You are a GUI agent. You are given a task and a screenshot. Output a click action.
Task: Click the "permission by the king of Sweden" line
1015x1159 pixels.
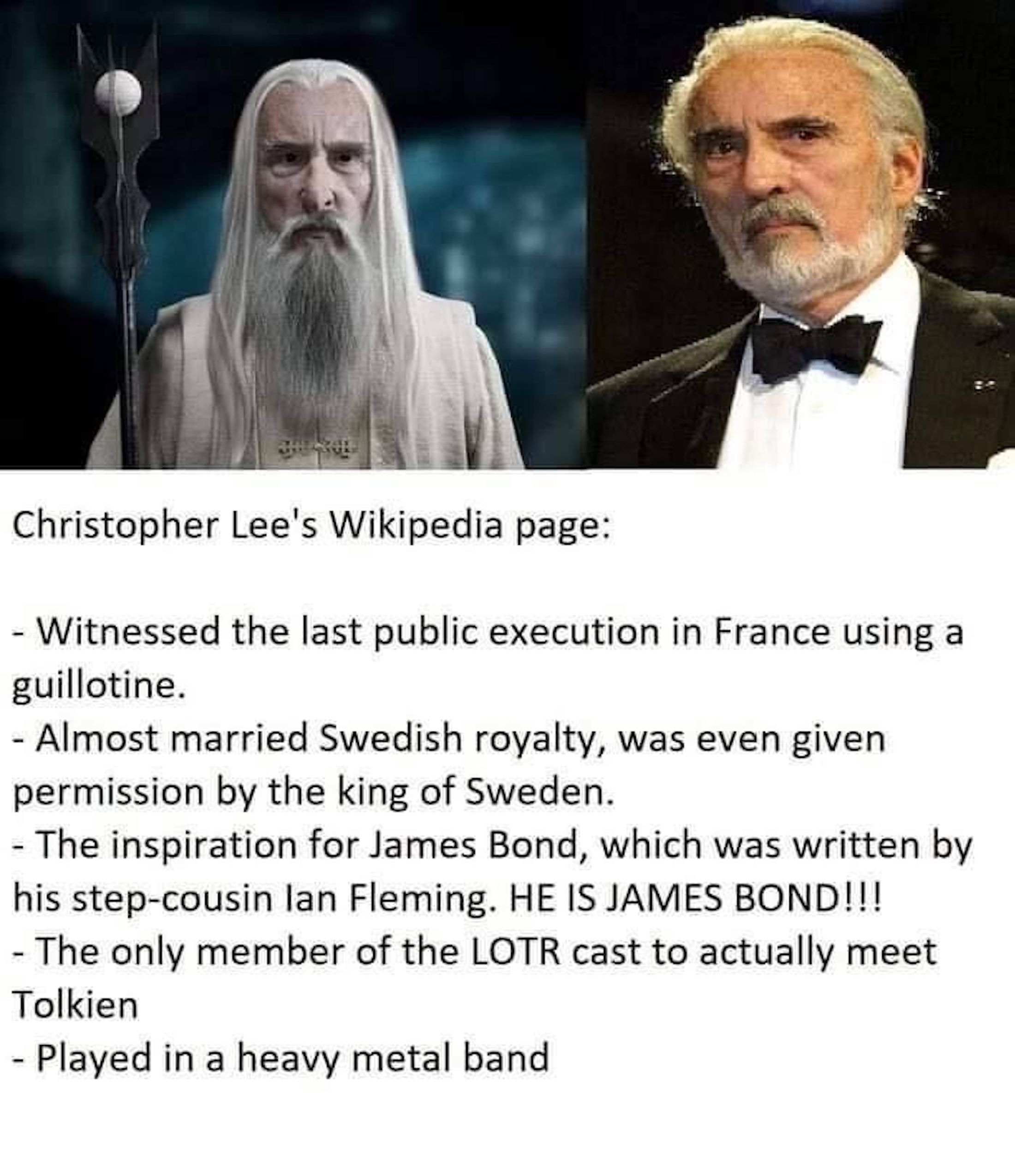(x=313, y=793)
